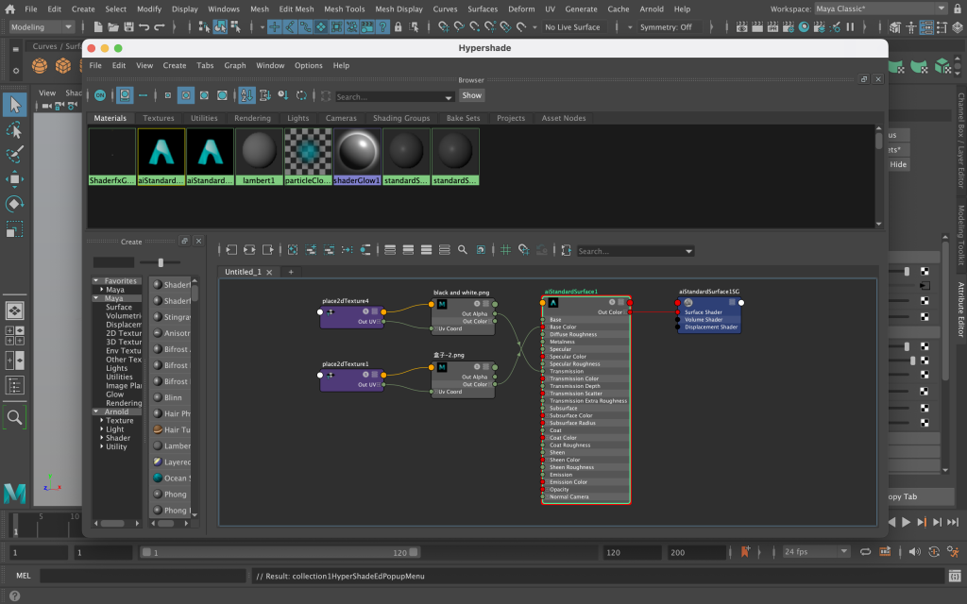Screen dimensions: 967x604
Task: Collapse the Favorites tree section
Action: (96, 281)
